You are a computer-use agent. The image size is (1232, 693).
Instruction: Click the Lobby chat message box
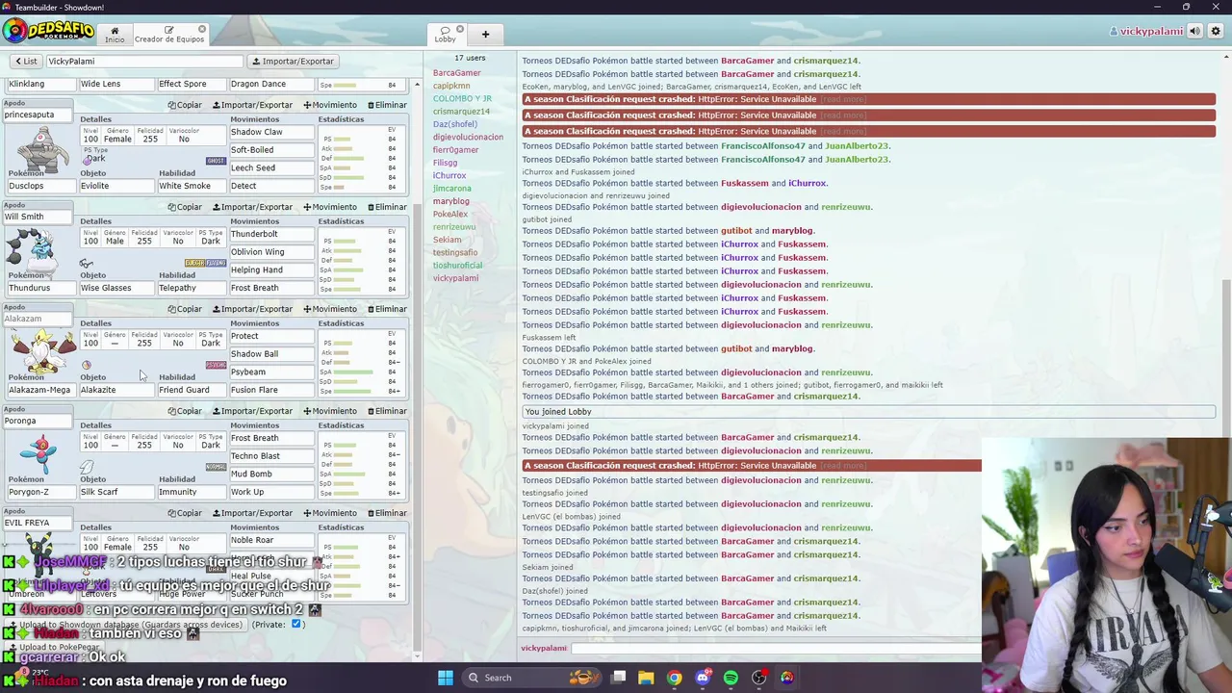[775, 649]
